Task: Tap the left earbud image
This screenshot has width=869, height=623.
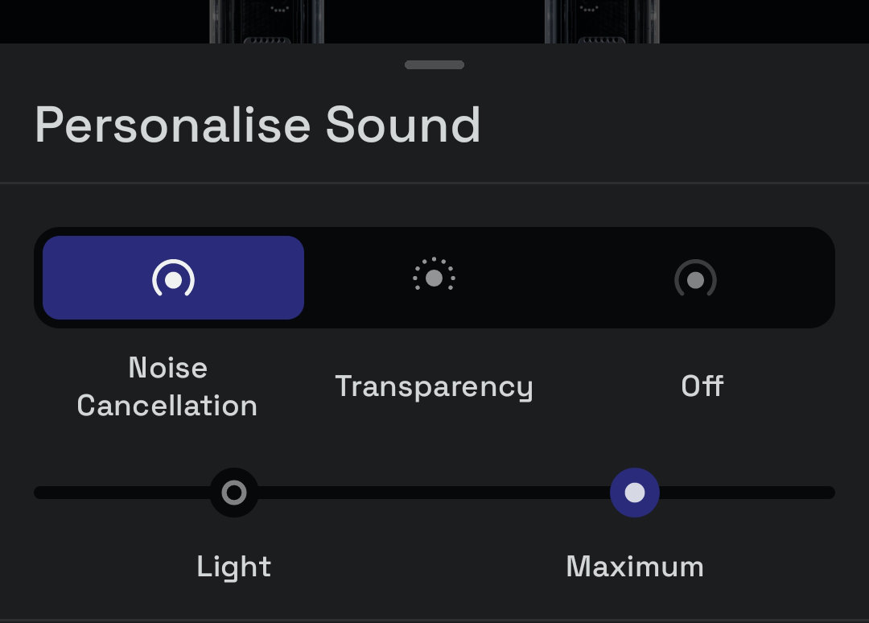Action: [266, 22]
